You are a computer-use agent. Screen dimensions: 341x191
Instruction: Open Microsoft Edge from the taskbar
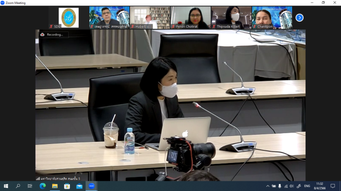42,186
